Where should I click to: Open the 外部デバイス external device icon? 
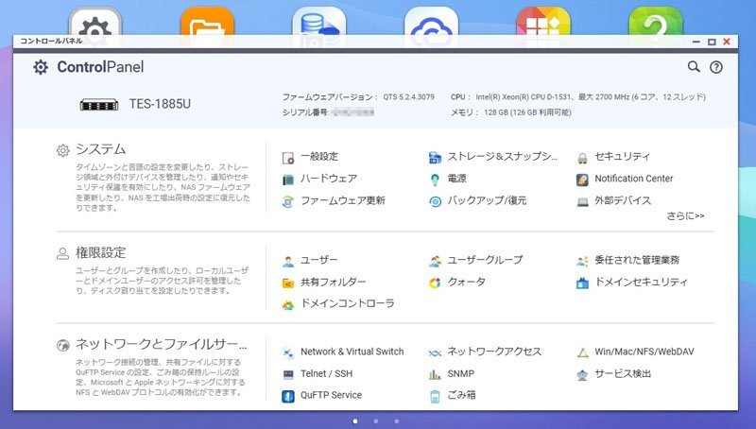tap(582, 201)
